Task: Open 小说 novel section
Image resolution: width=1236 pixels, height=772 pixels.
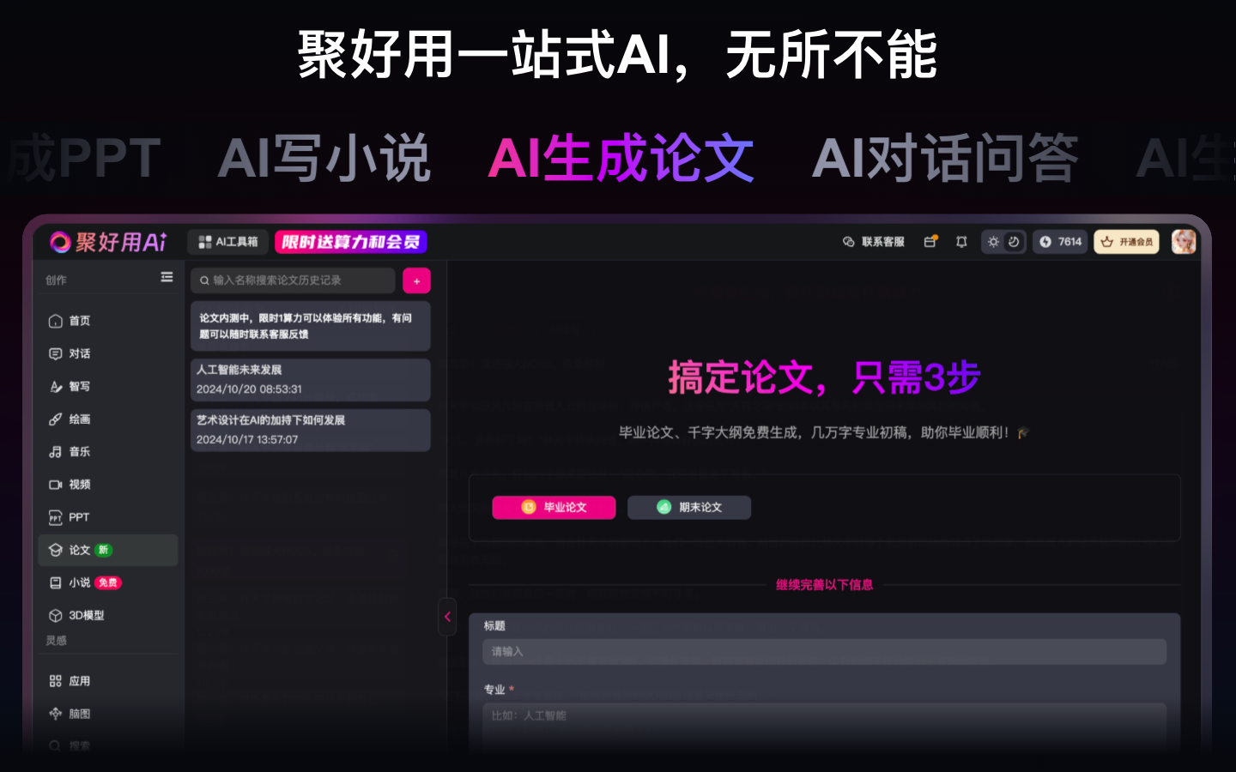Action: tap(108, 582)
